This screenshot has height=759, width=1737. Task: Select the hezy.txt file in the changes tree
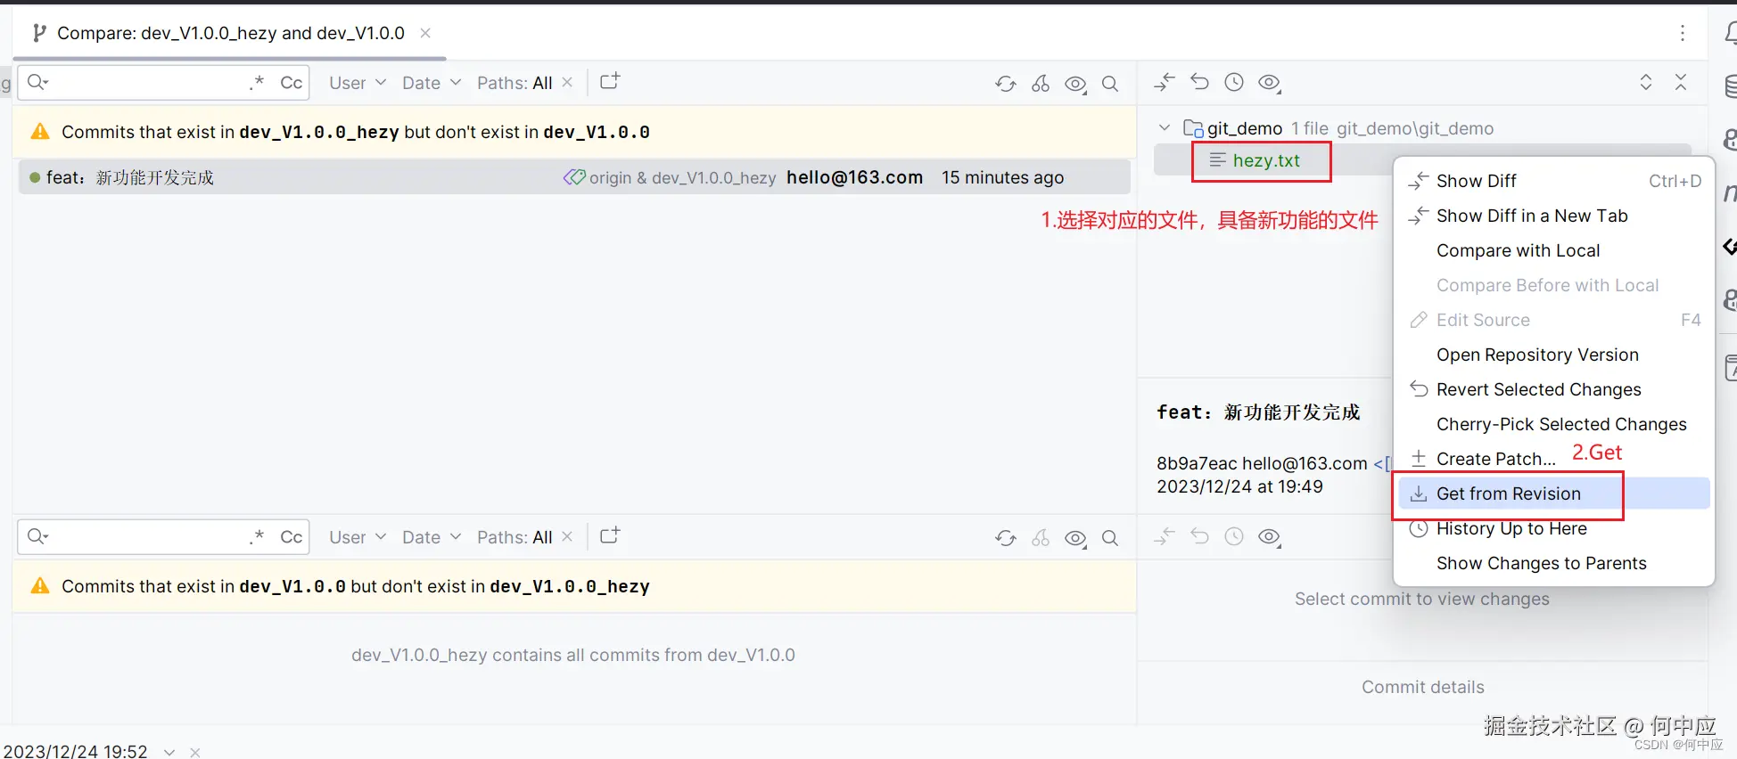click(1265, 160)
